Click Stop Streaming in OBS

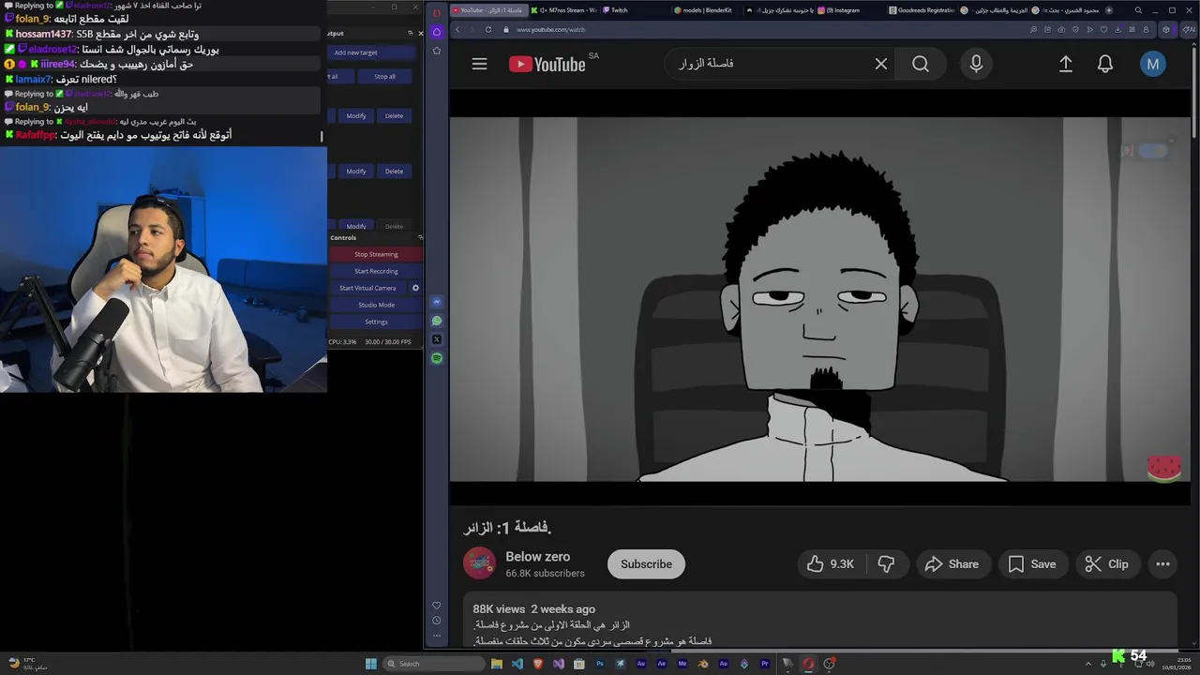click(376, 254)
